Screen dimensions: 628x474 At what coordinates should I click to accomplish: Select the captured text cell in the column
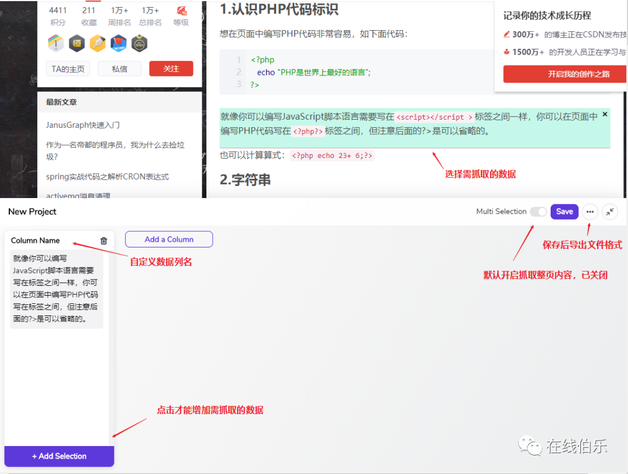point(56,289)
